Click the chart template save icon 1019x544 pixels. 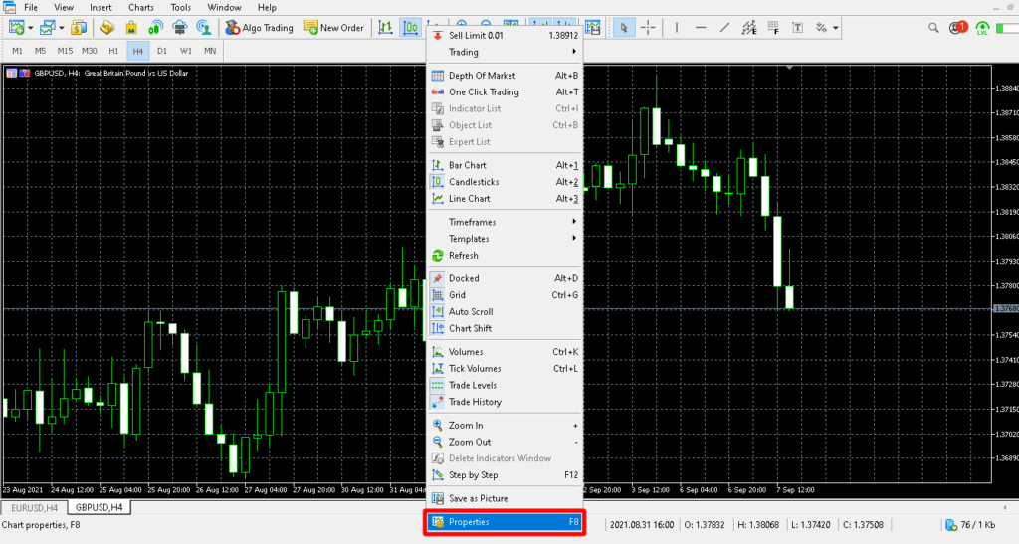tap(593, 28)
